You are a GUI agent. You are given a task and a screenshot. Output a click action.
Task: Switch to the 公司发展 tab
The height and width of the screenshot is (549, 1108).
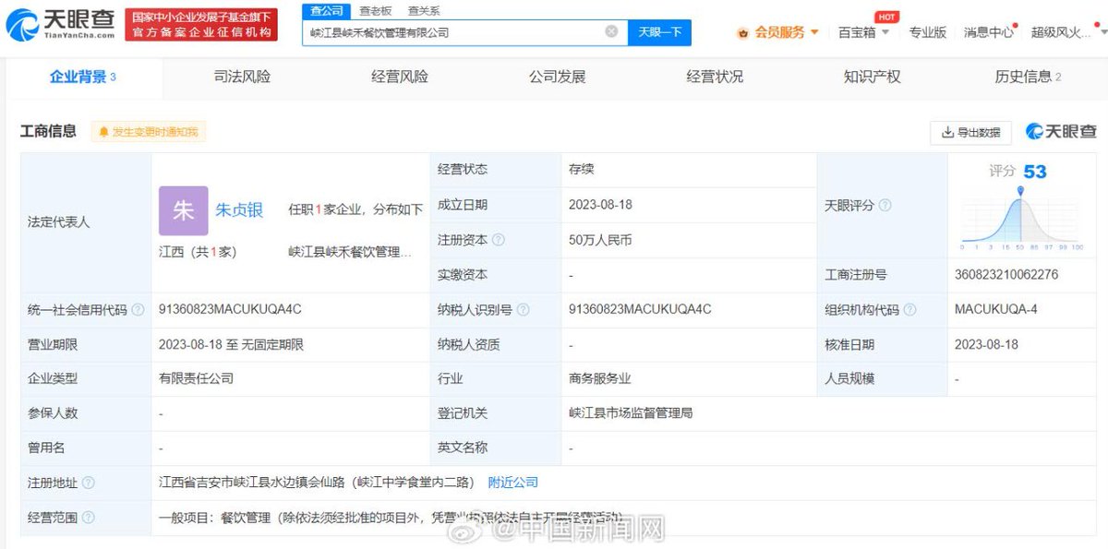pos(557,78)
